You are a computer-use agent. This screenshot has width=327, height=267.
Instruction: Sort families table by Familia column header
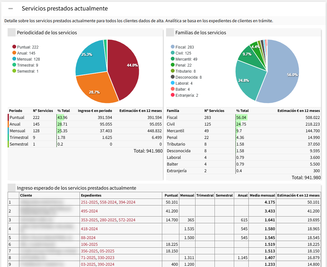tap(173, 111)
